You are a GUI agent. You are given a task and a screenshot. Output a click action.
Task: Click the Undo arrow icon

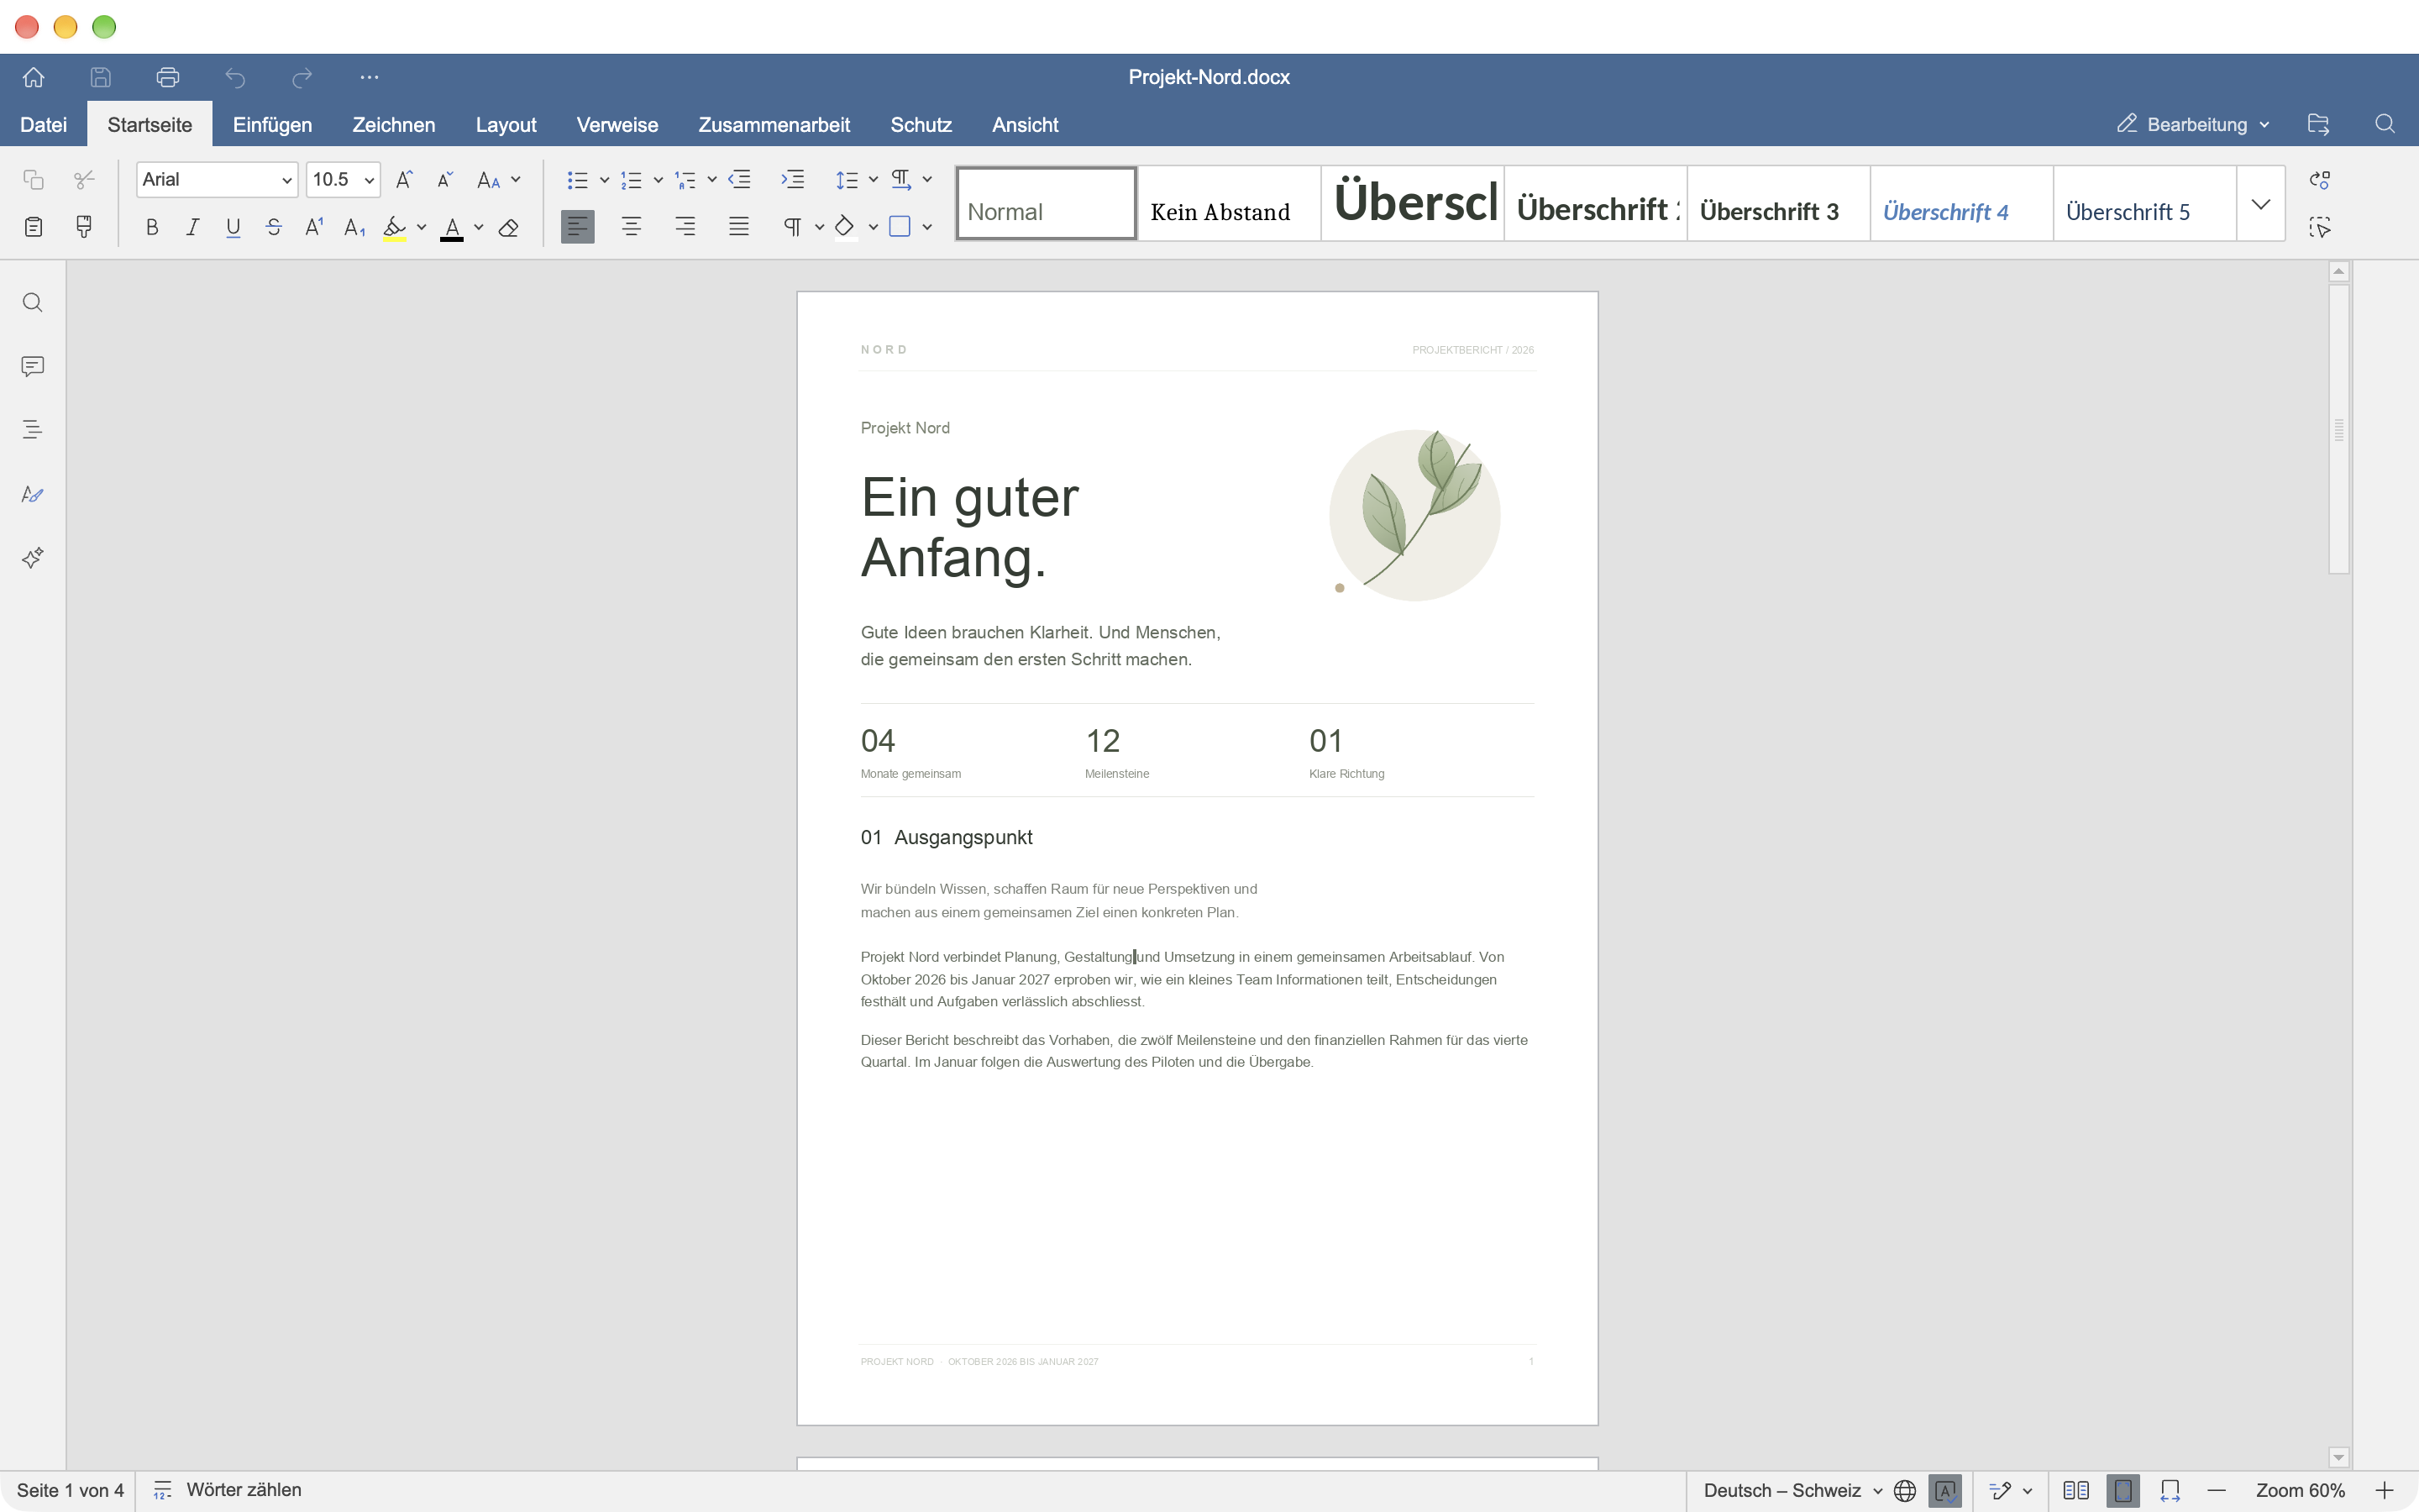(235, 77)
